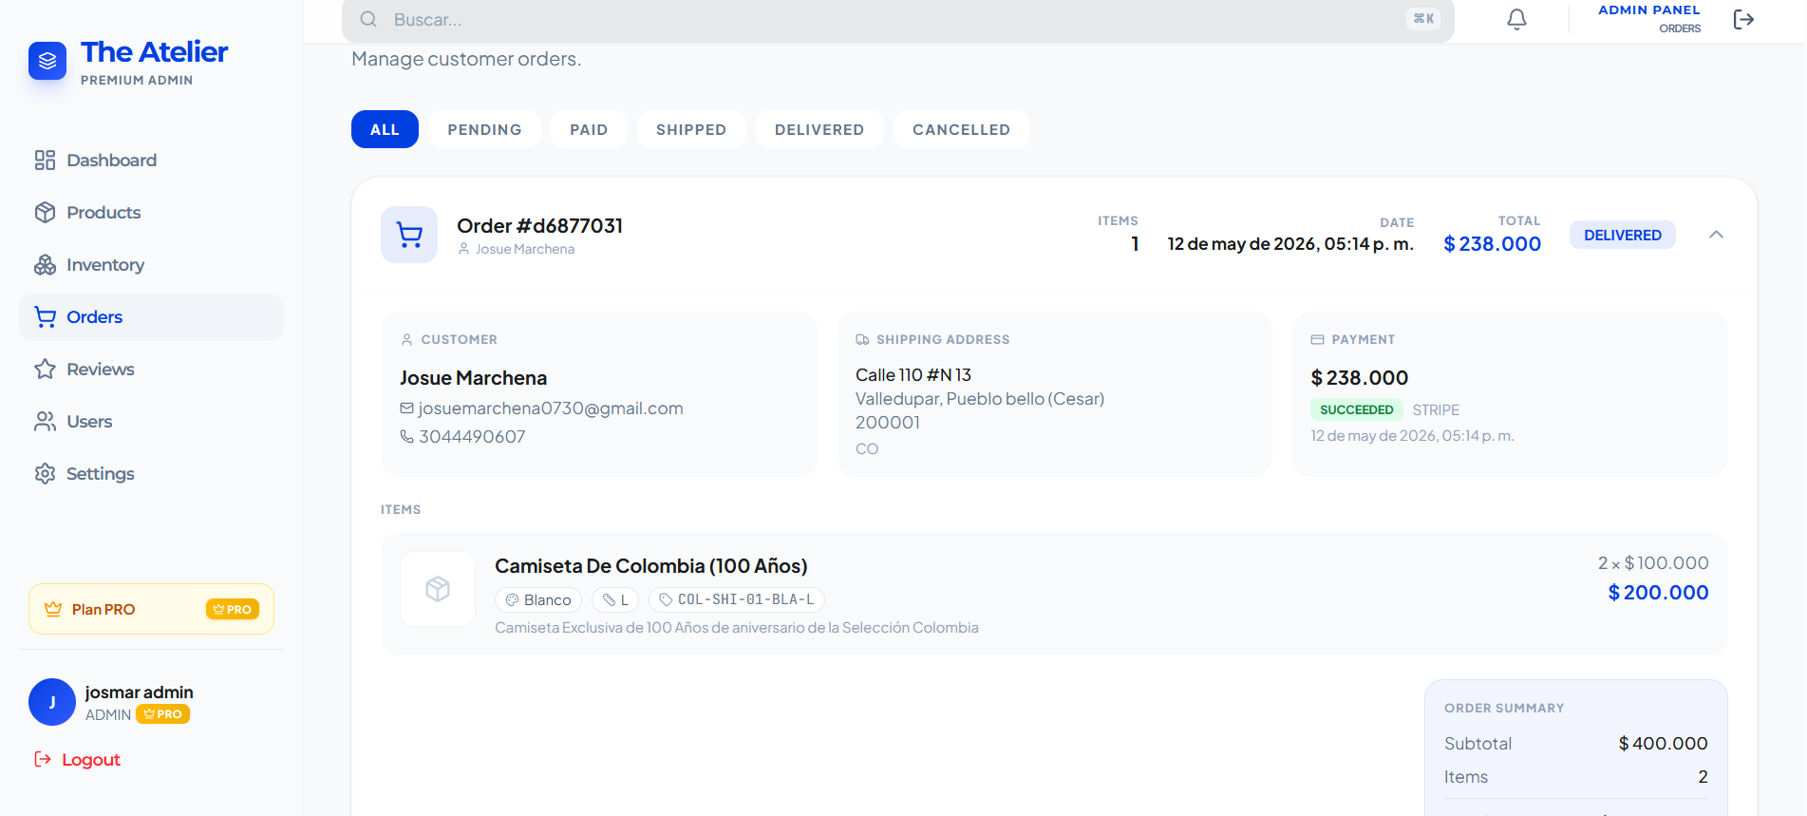Click the Users people icon
The height and width of the screenshot is (816, 1807).
point(45,422)
